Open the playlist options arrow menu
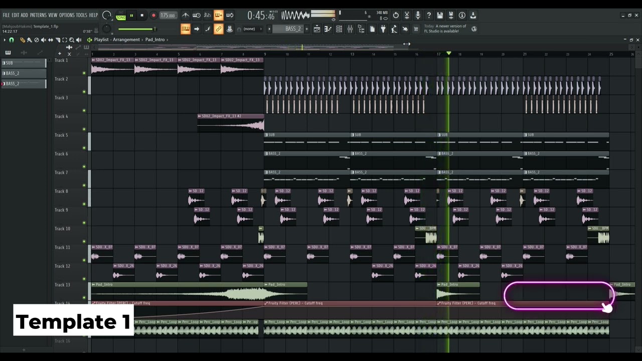The height and width of the screenshot is (361, 642). [5, 40]
